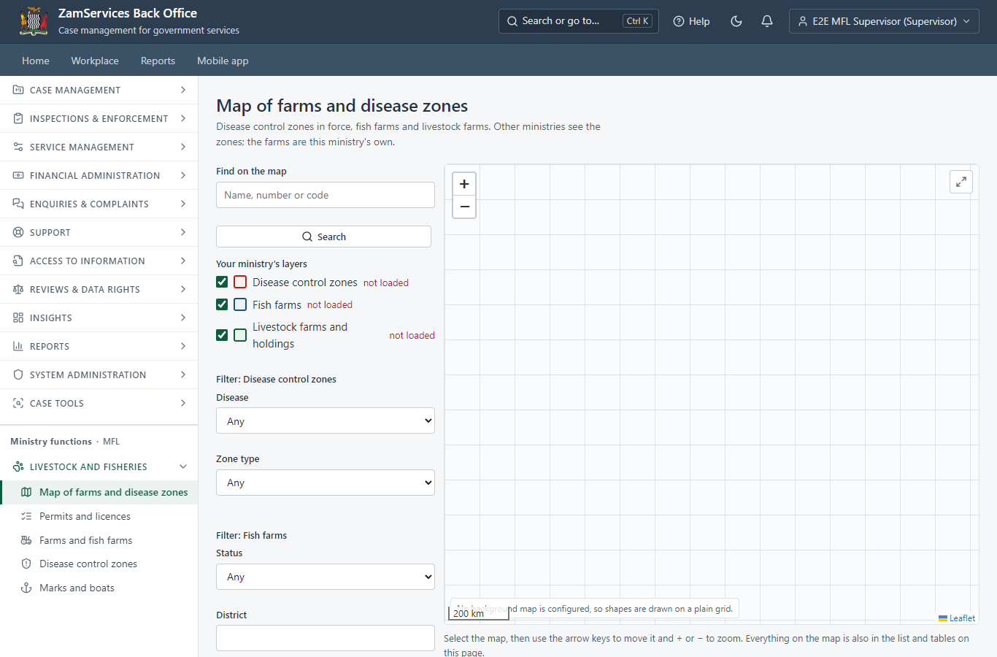997x657 pixels.
Task: Click the Inspections & Enforcement clipboard icon
Action: pos(18,118)
